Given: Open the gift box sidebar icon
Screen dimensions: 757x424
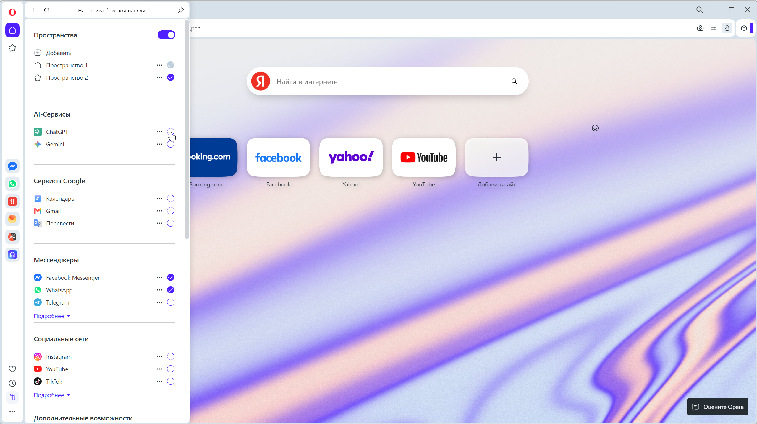Looking at the screenshot, I should 12,397.
